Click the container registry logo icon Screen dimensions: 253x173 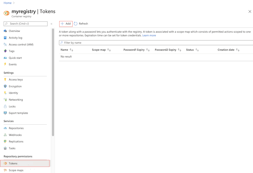(6, 13)
